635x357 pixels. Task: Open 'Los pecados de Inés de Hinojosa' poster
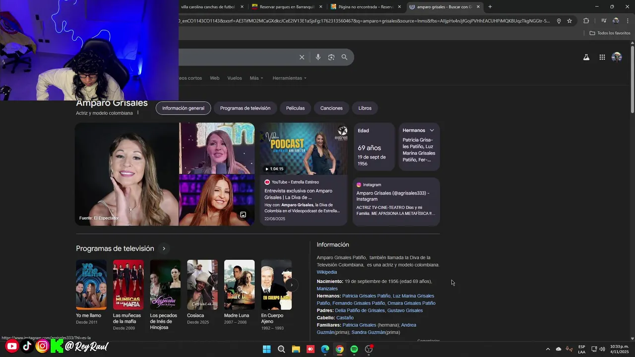[165, 285]
